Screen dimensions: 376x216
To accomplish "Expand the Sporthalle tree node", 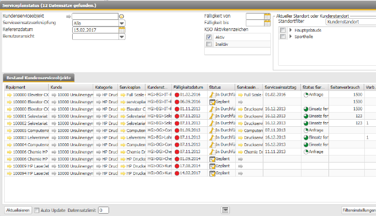I will tap(290, 36).
